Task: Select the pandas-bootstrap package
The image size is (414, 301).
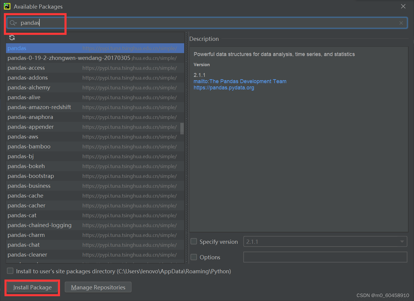Action: click(x=95, y=176)
